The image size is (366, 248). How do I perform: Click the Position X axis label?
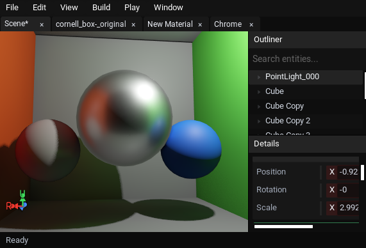332,172
